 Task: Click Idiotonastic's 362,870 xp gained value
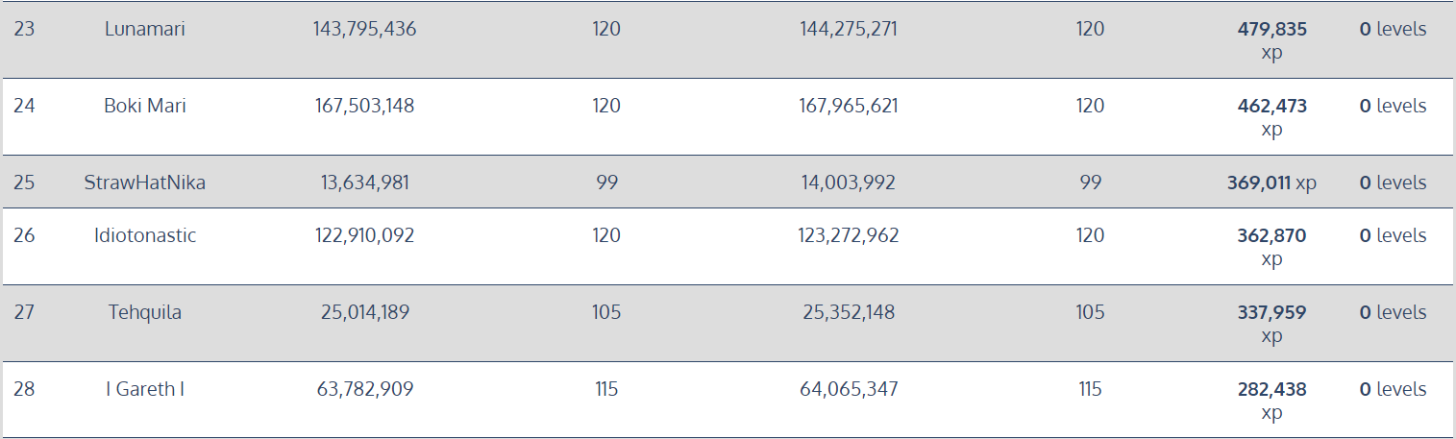pyautogui.click(x=1271, y=247)
